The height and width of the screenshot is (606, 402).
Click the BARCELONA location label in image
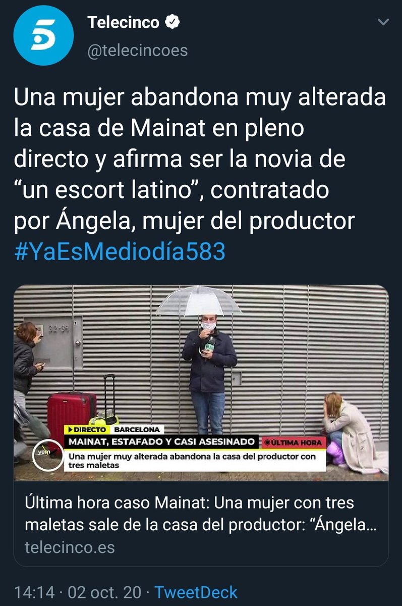pos(136,430)
